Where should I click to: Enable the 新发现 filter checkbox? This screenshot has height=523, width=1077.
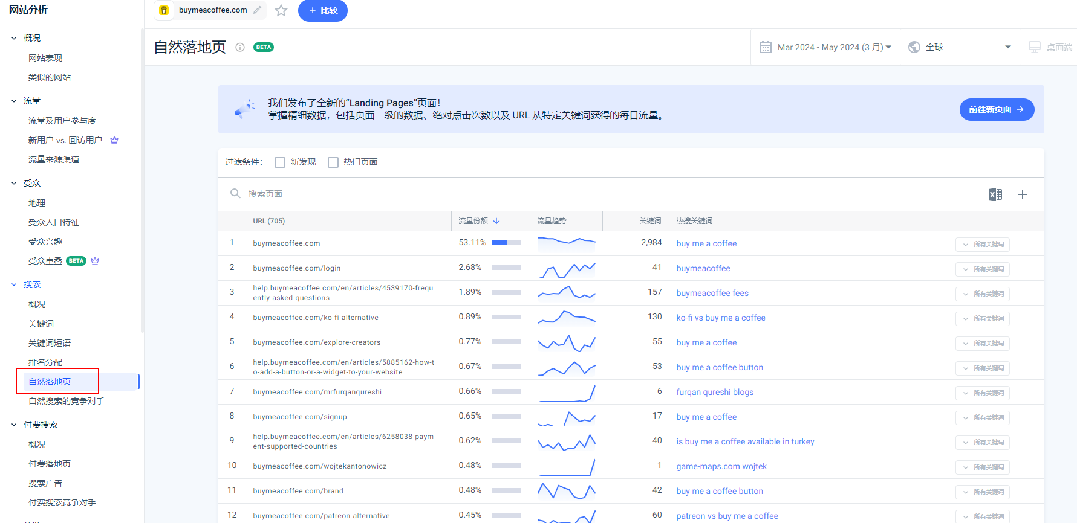pos(280,162)
